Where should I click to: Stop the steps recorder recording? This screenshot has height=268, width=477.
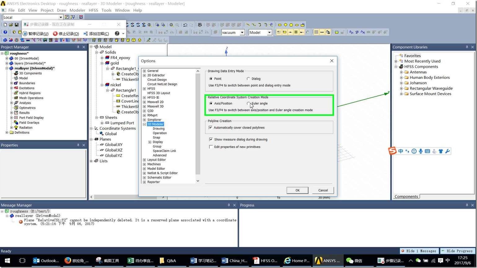coord(66,34)
